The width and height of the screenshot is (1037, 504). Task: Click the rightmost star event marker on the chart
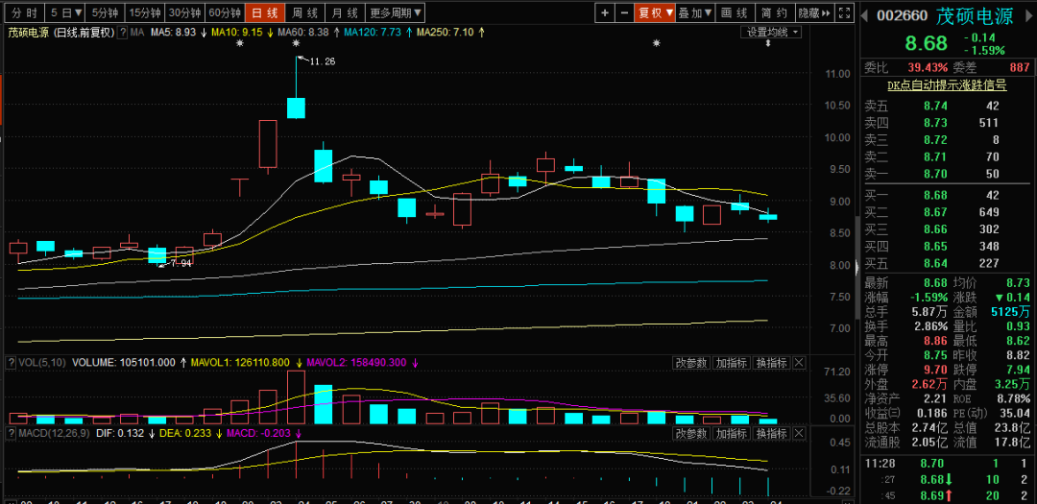click(656, 43)
